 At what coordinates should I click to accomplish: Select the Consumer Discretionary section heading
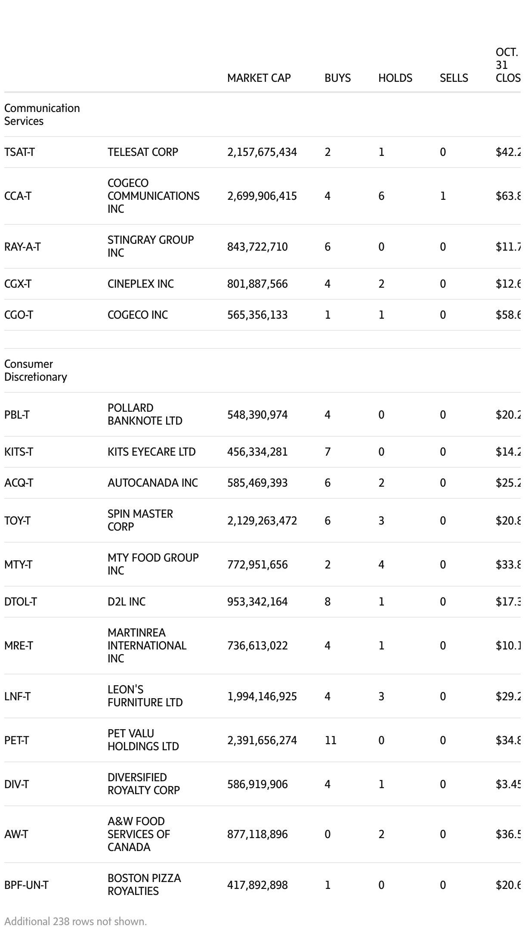pos(36,370)
